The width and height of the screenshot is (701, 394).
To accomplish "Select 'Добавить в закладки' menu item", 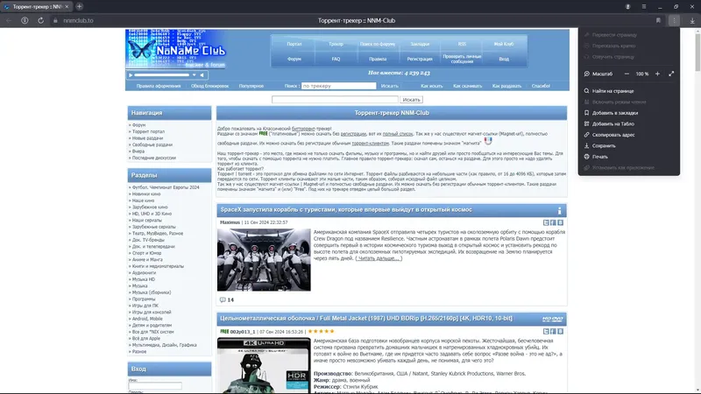I will click(628, 113).
